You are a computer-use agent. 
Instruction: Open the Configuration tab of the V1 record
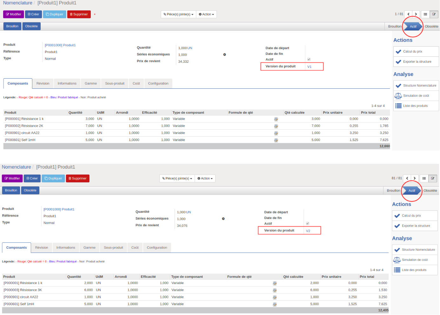158,83
